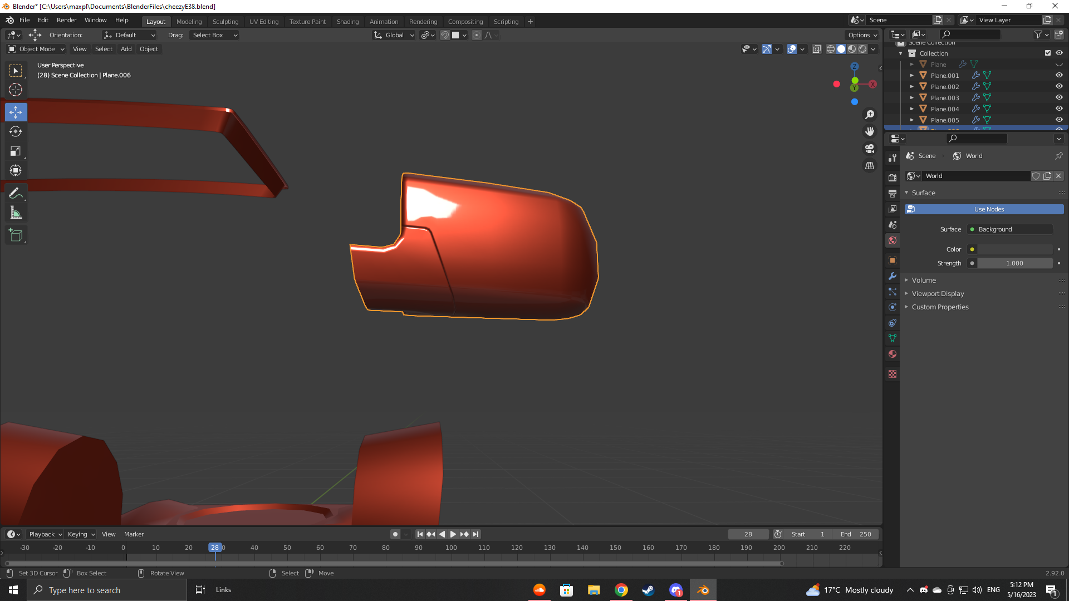Expand the Volume panel
This screenshot has height=601, width=1069.
(924, 280)
